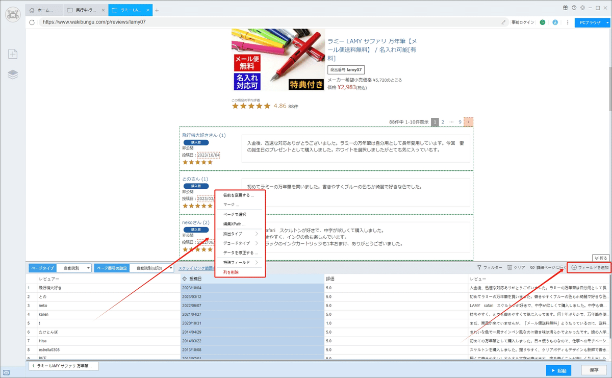Click the LAMY pen product thumbnail image

[x=278, y=60]
